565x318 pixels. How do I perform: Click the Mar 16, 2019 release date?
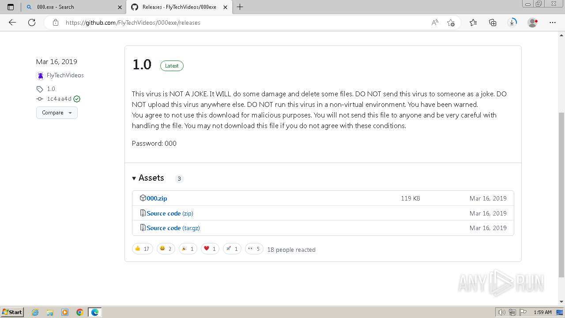click(x=56, y=62)
